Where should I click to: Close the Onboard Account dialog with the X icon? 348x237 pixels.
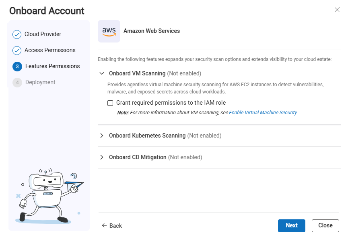point(337,10)
